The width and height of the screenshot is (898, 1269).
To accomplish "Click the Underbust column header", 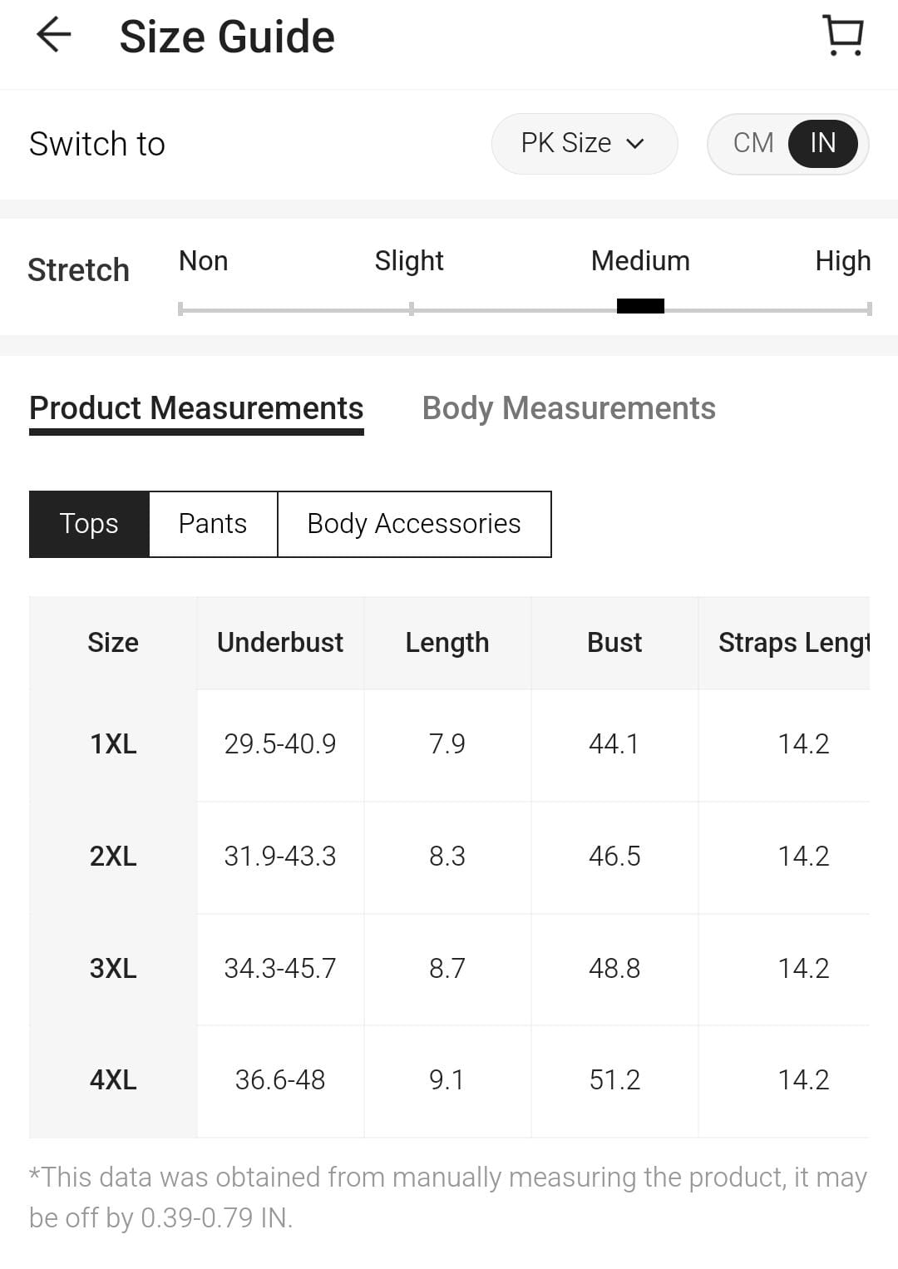I will (280, 643).
